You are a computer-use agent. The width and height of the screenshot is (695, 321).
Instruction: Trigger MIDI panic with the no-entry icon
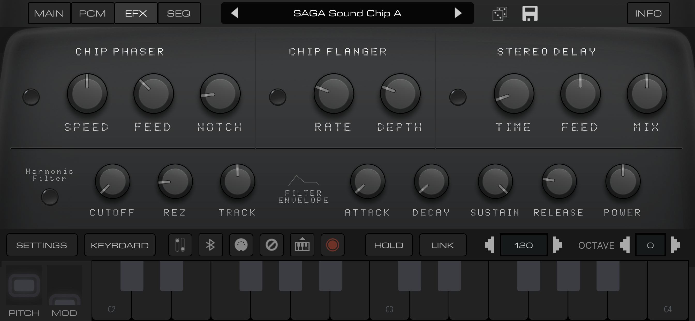tap(272, 245)
